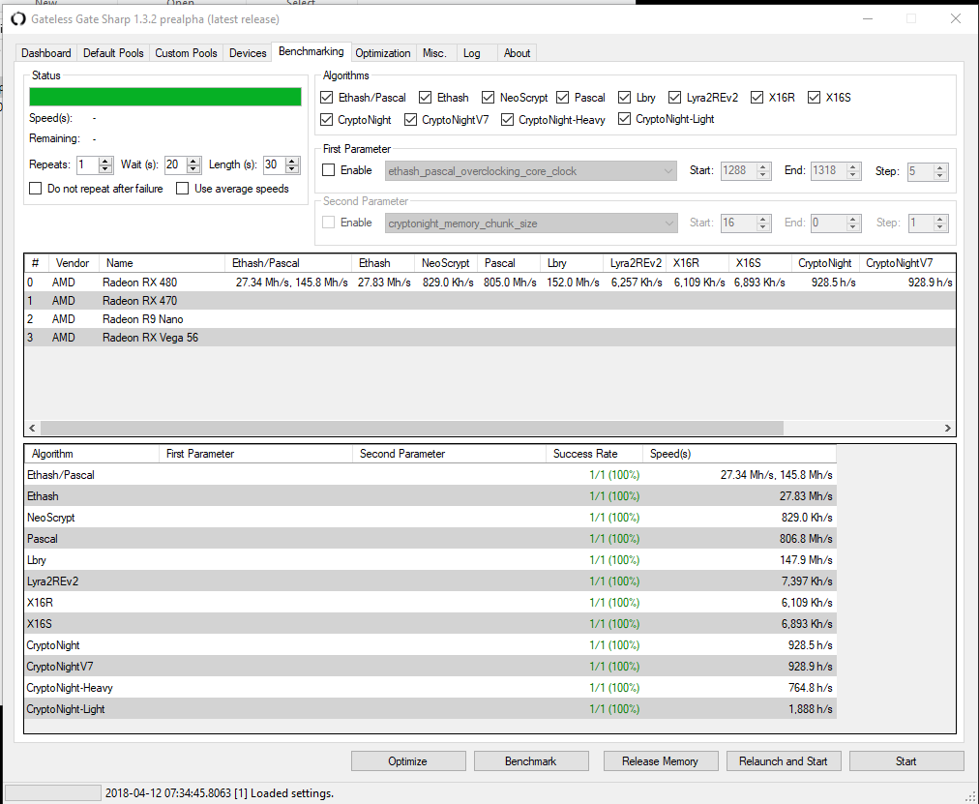Click the right scroll arrow of device table

tap(948, 429)
